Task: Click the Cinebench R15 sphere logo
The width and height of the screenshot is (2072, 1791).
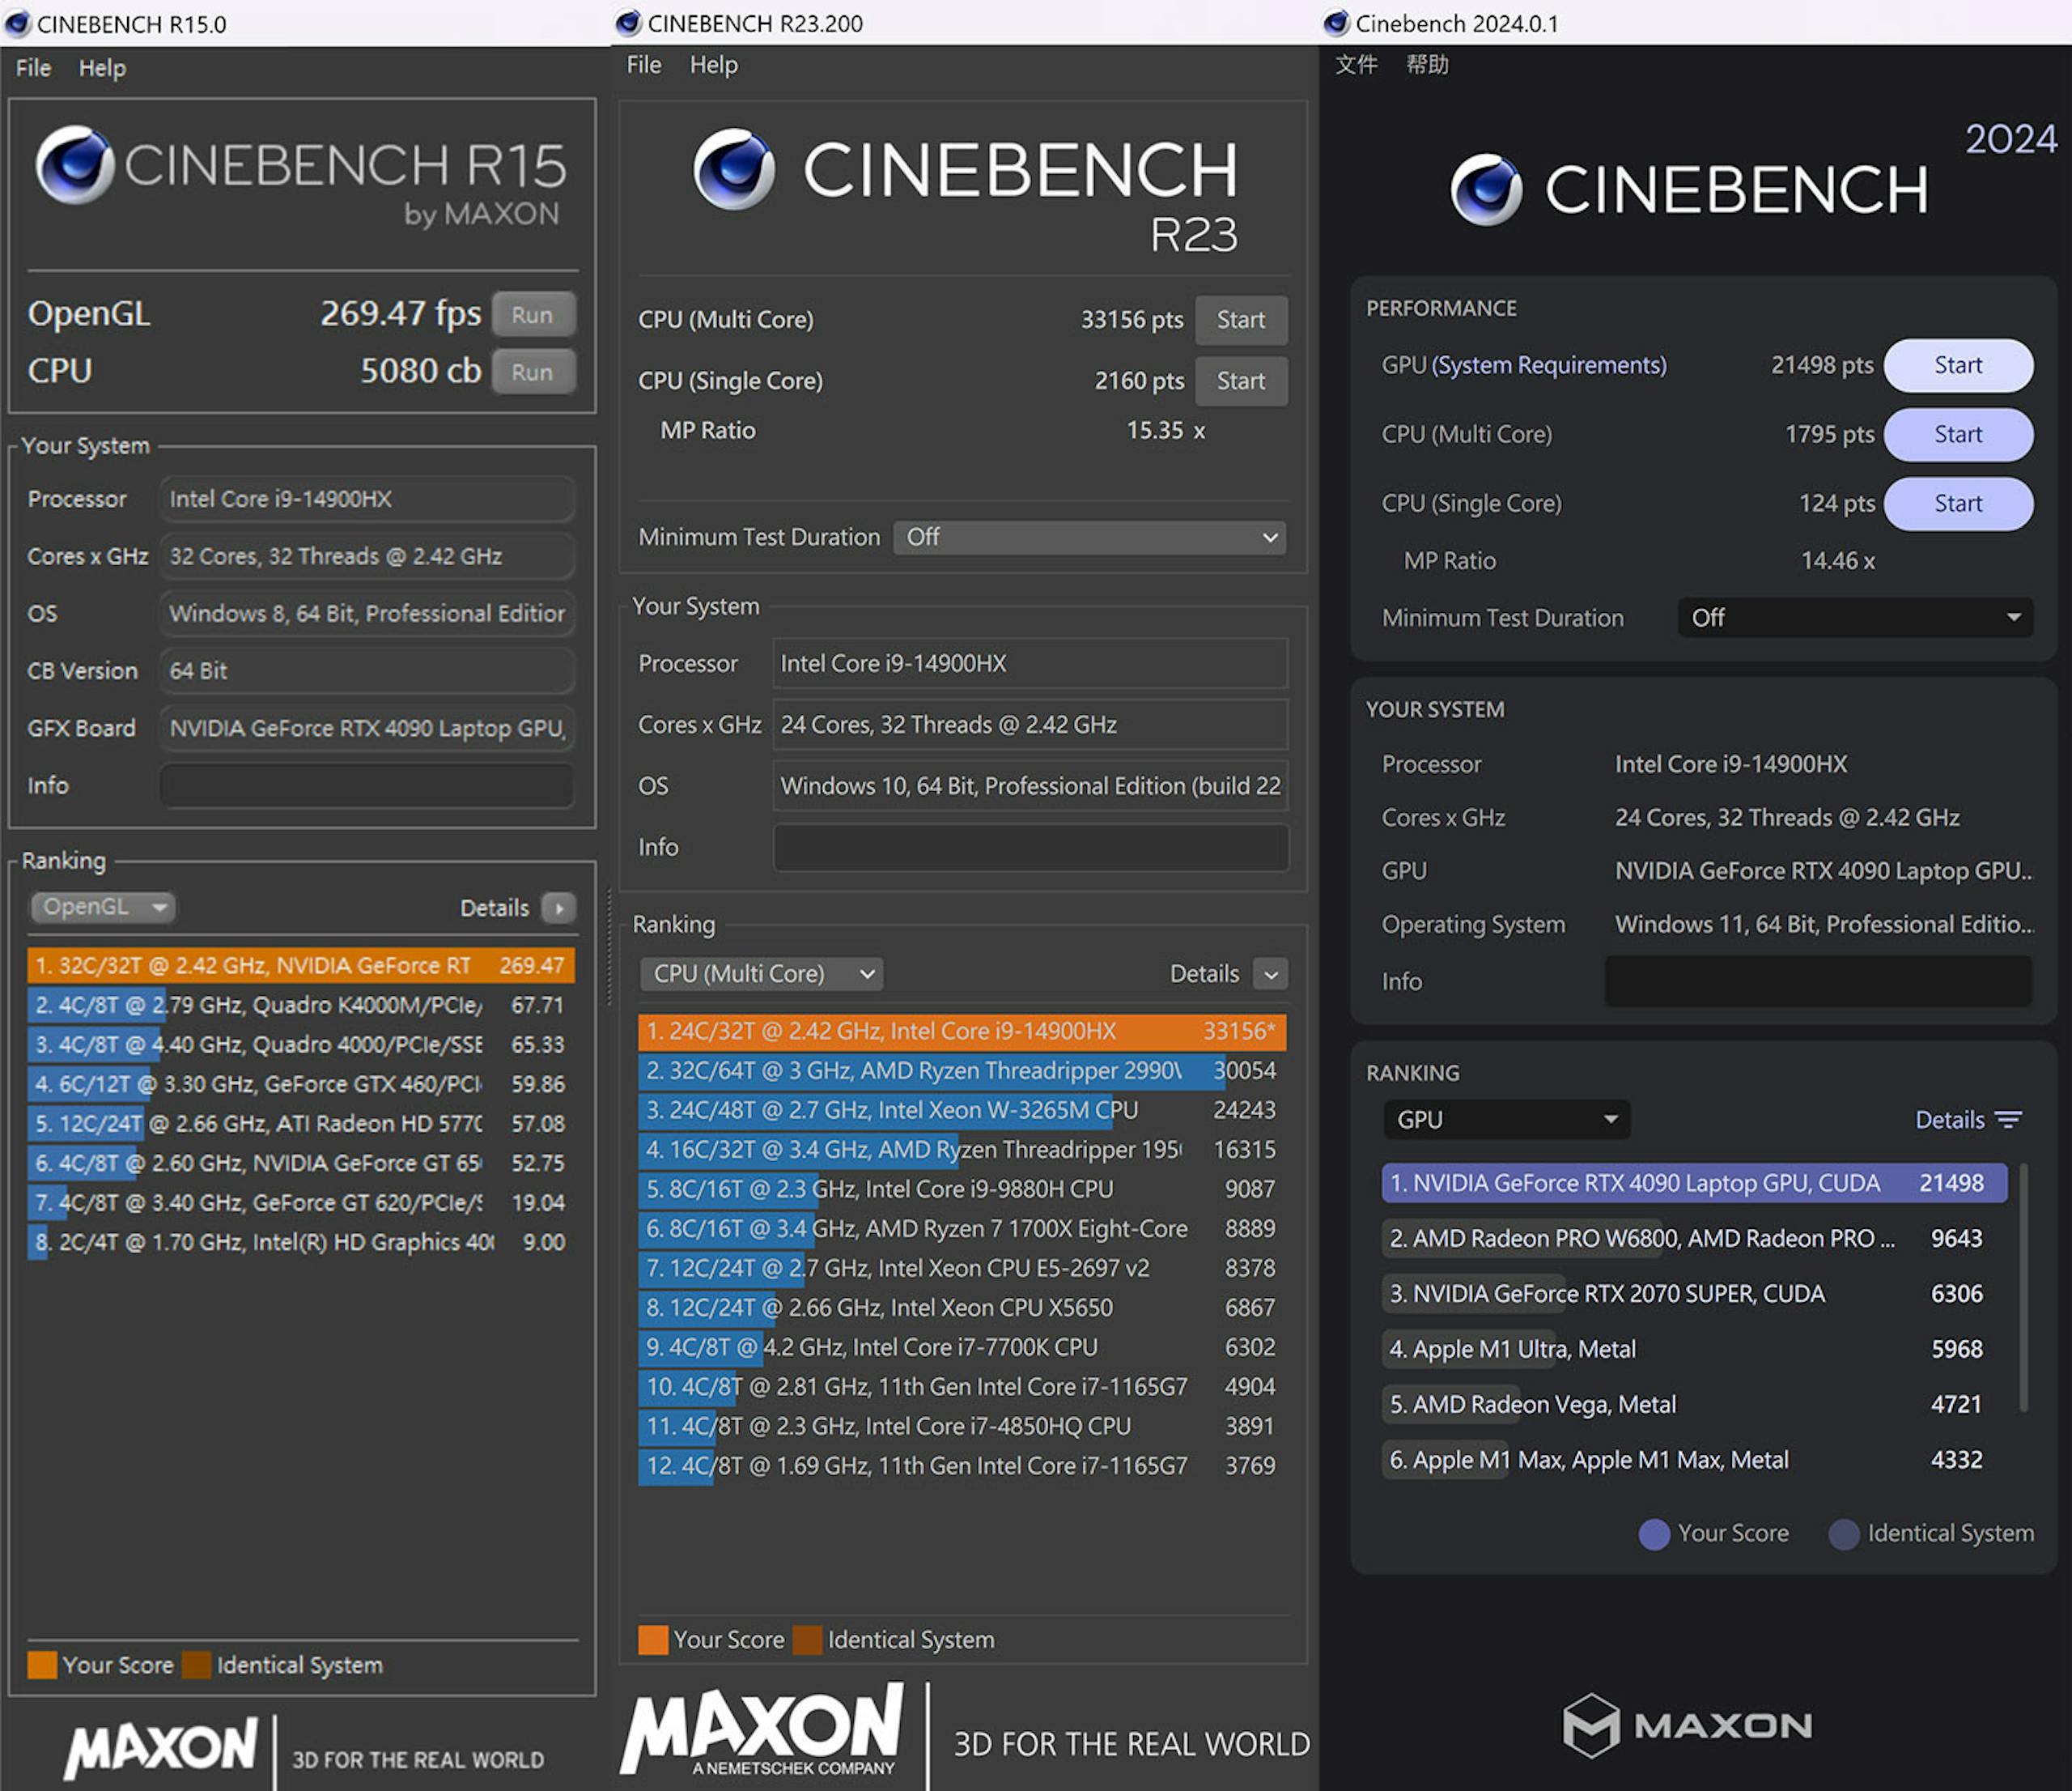Action: 75,164
